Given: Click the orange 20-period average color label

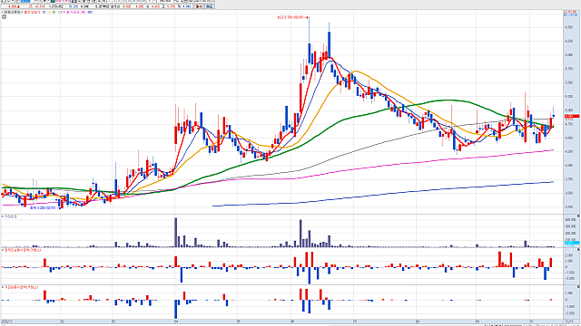Looking at the screenshot, I should 49,12.
